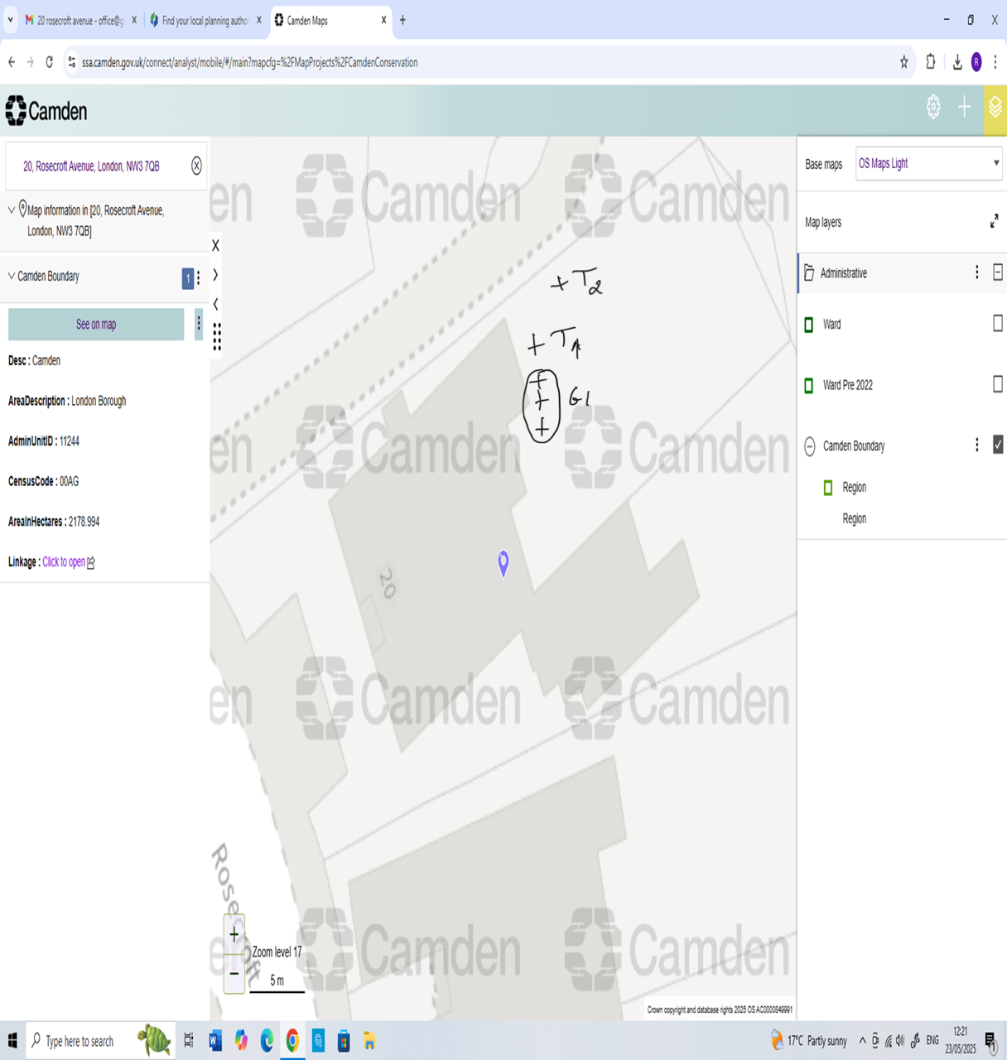The image size is (1007, 1060).
Task: Close the Find your local planning authority tab
Action: [x=259, y=20]
